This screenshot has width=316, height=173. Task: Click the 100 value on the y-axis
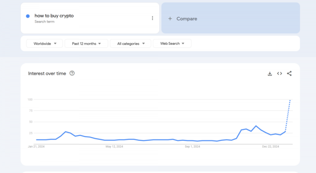30,100
